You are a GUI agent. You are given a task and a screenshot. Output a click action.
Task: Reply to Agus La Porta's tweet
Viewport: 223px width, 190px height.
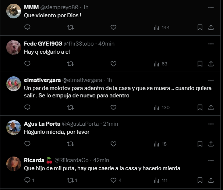[27, 144]
